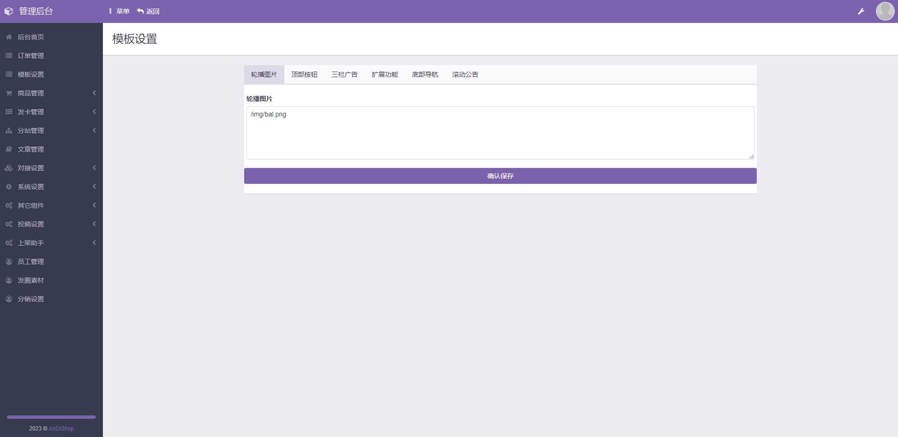Switch to the 滚动公告 tab

click(x=465, y=74)
